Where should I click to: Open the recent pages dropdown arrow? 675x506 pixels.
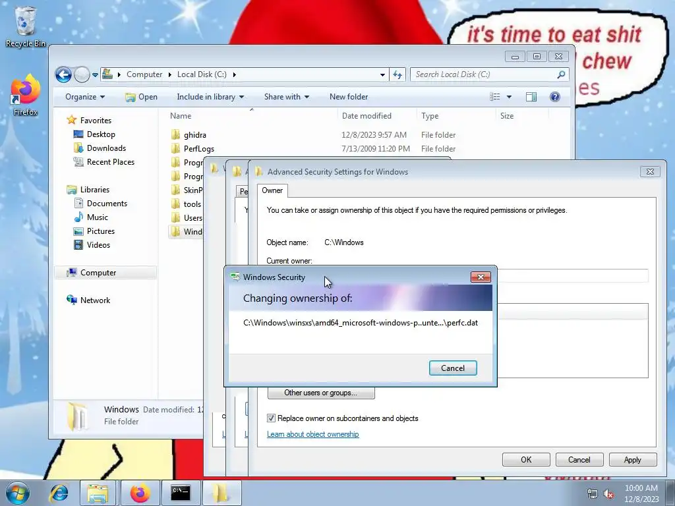(95, 75)
